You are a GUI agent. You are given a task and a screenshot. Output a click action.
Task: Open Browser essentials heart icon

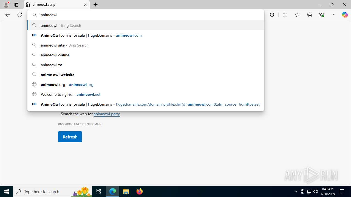(321, 15)
